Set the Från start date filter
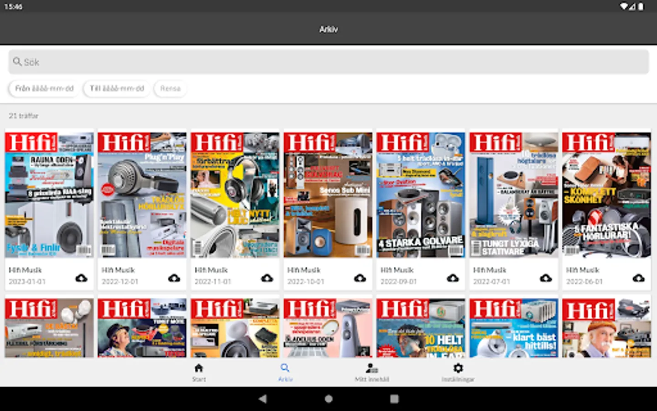 (44, 88)
